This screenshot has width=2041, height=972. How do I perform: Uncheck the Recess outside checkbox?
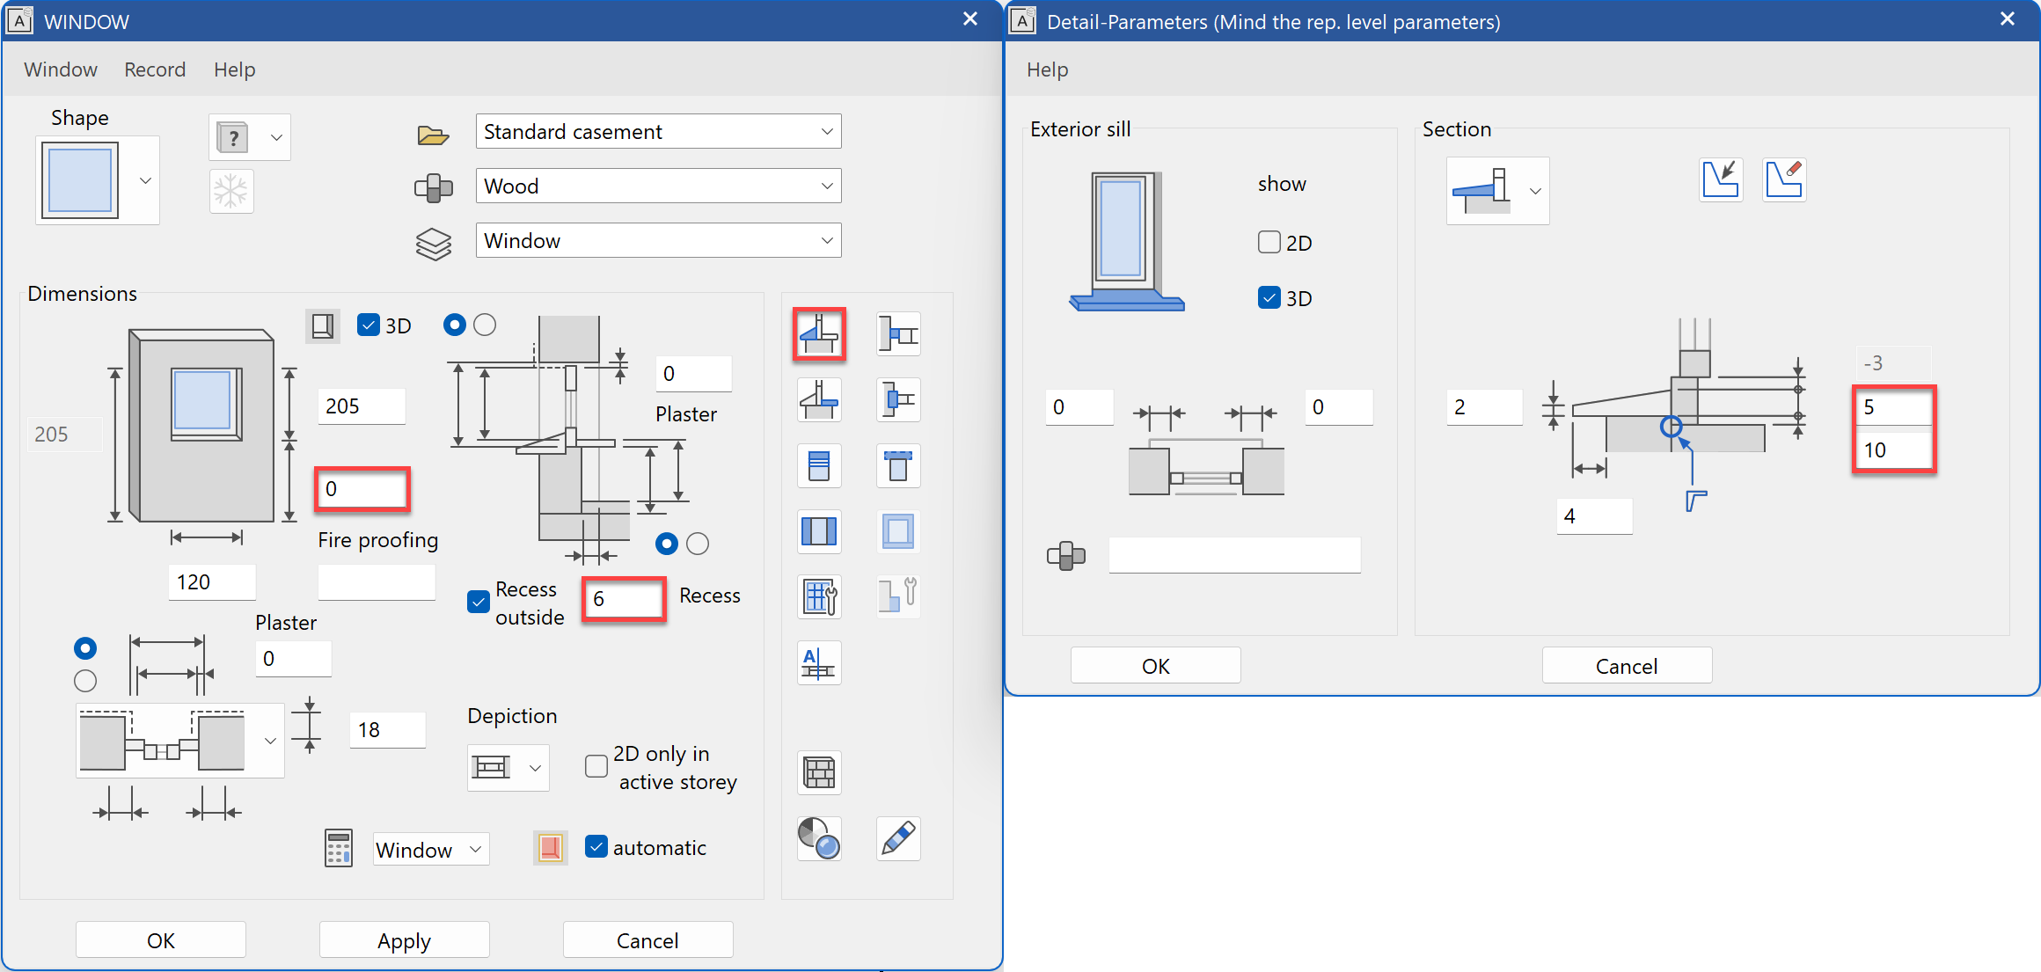click(479, 603)
